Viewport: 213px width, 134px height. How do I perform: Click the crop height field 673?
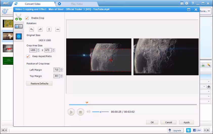tap(48, 50)
